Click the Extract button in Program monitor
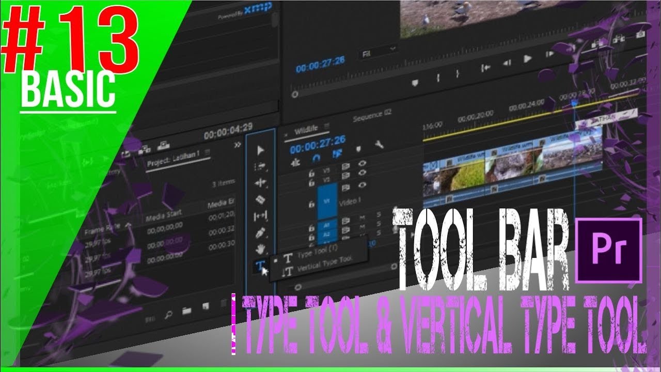 [619, 38]
